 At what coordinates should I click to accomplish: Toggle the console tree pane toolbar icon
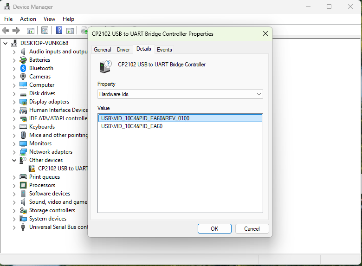(31, 30)
